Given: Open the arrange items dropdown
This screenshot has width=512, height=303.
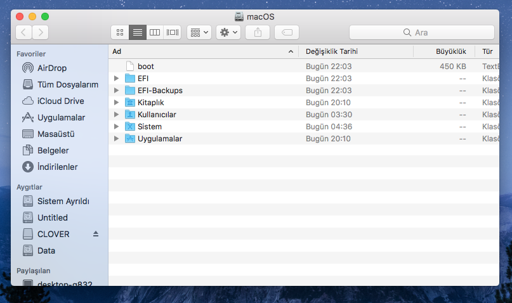Looking at the screenshot, I should (x=199, y=32).
